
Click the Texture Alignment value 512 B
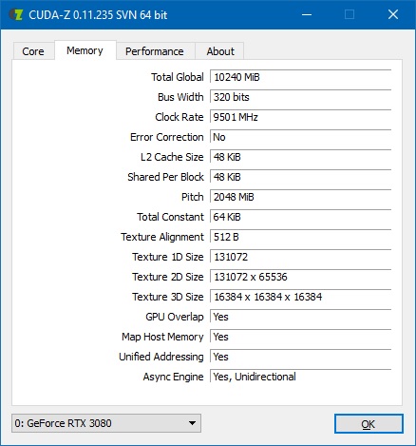[301, 237]
